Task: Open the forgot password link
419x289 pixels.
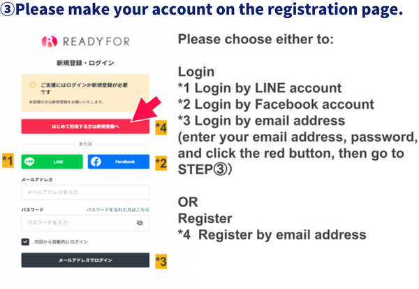Action: point(117,209)
